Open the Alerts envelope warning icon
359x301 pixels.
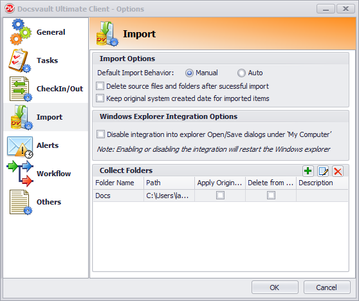pos(20,147)
